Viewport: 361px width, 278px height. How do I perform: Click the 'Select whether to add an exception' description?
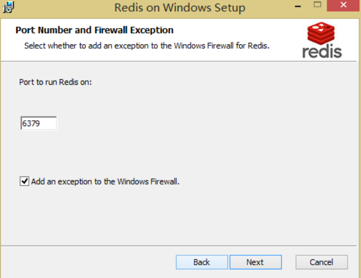pos(147,46)
